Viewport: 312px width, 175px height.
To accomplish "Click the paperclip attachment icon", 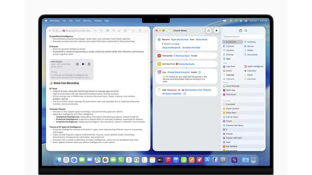I will click(x=119, y=31).
